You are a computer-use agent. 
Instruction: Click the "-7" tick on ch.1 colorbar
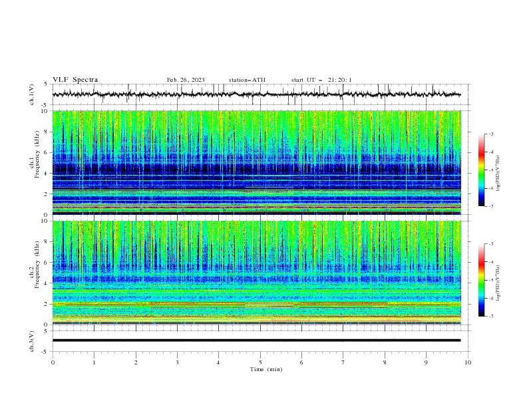[490, 206]
